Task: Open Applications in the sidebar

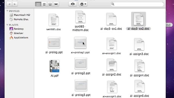Action: click(x=19, y=38)
